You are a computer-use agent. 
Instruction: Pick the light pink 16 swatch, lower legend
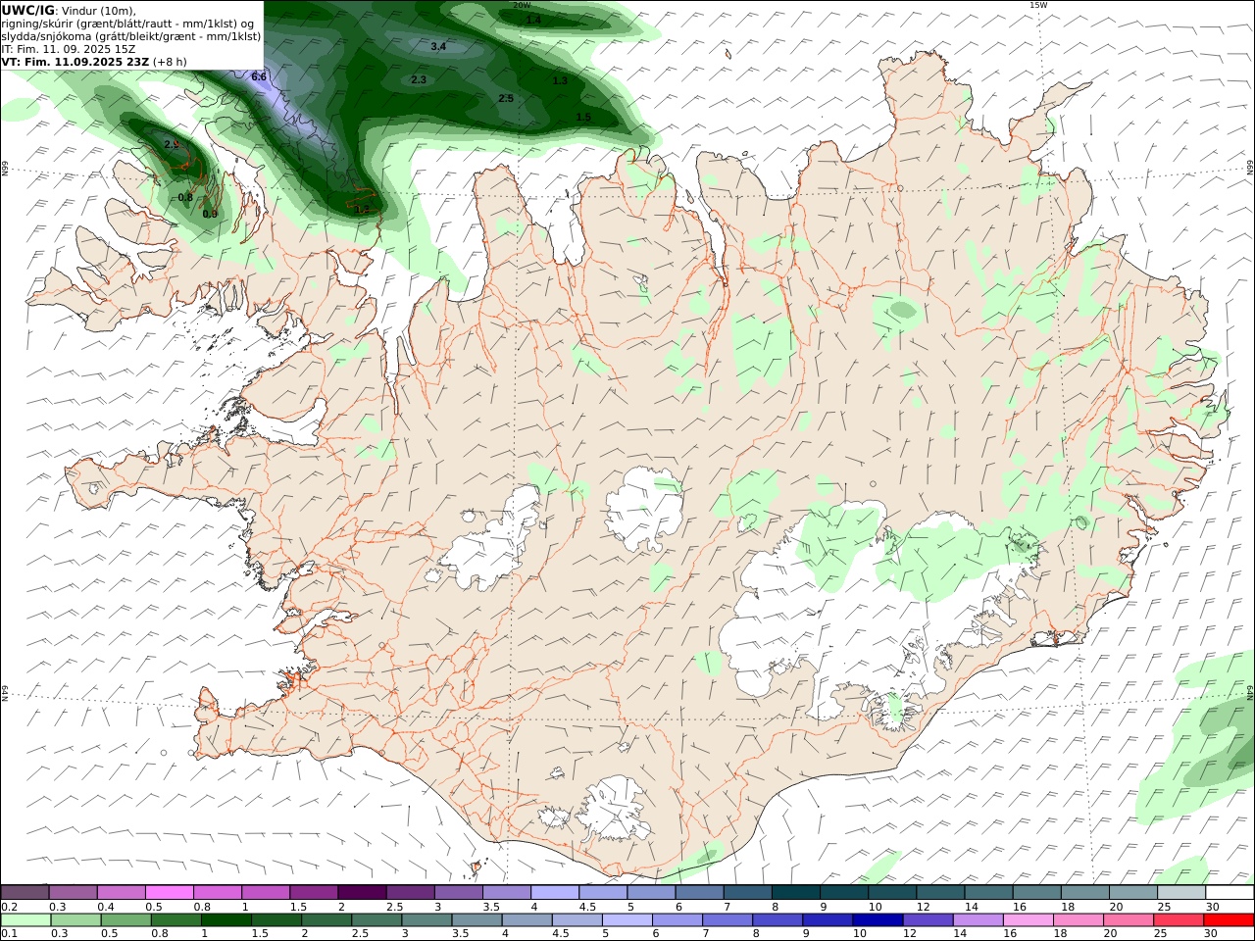coord(1028,920)
